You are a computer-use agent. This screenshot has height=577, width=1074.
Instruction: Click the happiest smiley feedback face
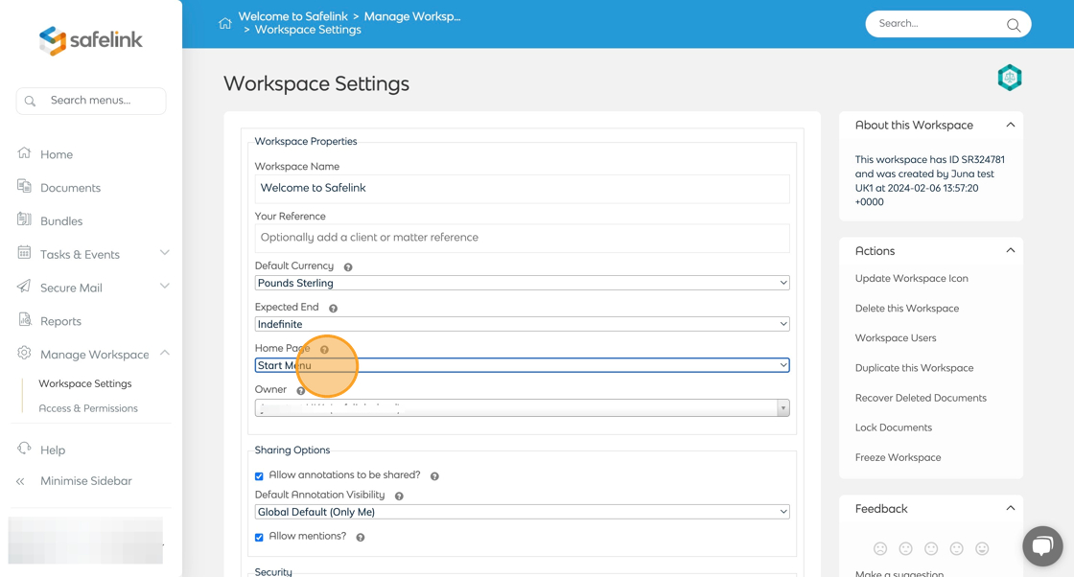[x=982, y=548]
